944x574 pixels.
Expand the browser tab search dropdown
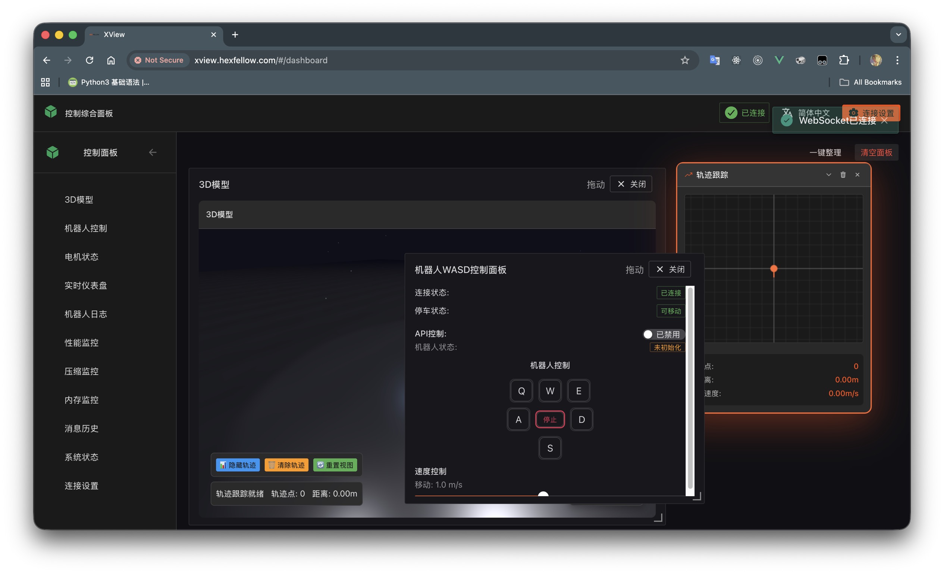pos(898,34)
